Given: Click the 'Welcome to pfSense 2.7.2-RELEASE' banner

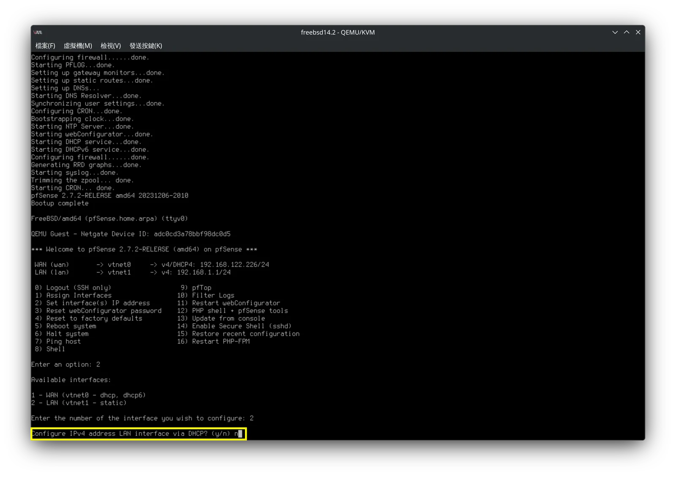Looking at the screenshot, I should click(144, 249).
